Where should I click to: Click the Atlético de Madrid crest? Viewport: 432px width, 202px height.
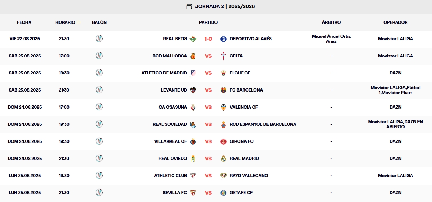(193, 73)
